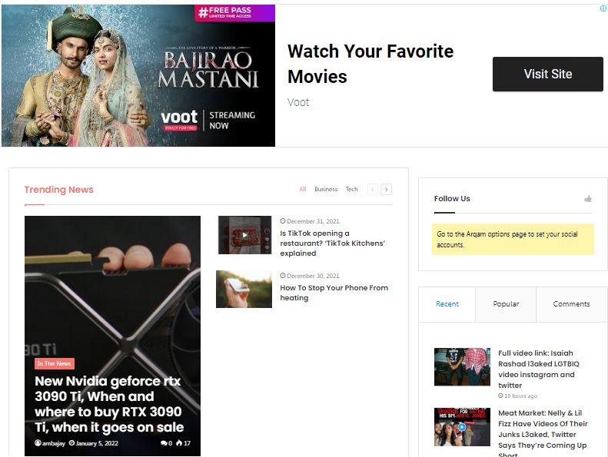Image resolution: width=608 pixels, height=457 pixels.
Task: Click the 'Voot' advertiser name
Action: 298,102
